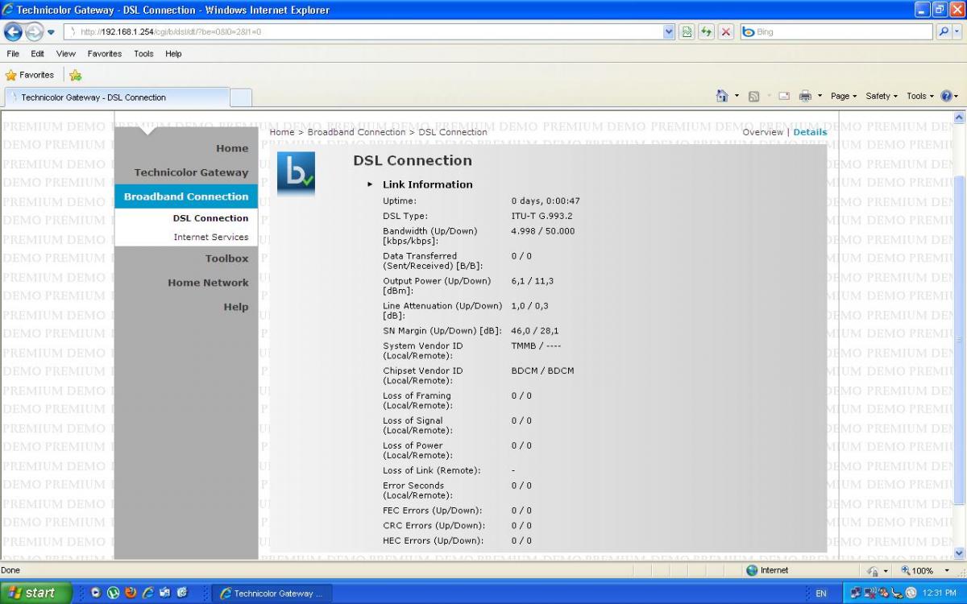Click the Favorites star button
This screenshot has width=967, height=604.
click(x=30, y=75)
